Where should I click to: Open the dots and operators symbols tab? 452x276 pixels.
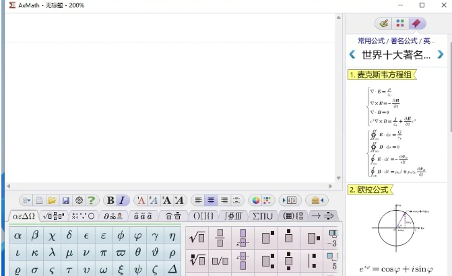[83, 216]
